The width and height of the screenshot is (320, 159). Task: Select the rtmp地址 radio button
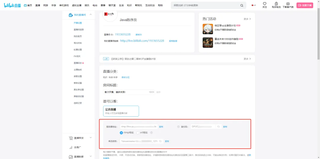point(121,133)
